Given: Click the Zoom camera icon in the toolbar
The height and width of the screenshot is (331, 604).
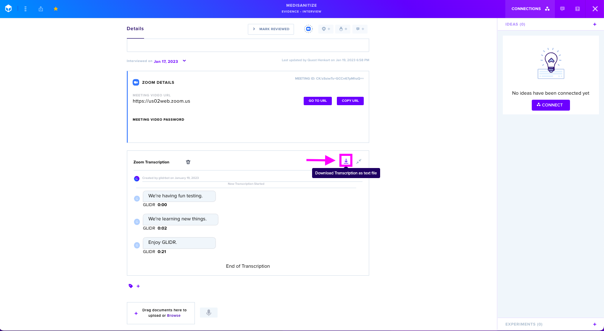Looking at the screenshot, I should click(x=308, y=29).
